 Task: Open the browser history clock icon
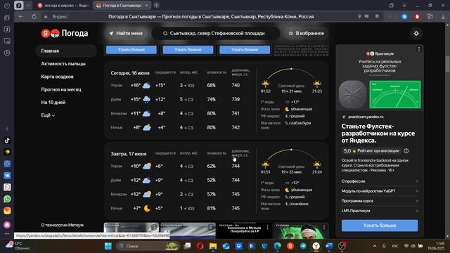coord(7,6)
